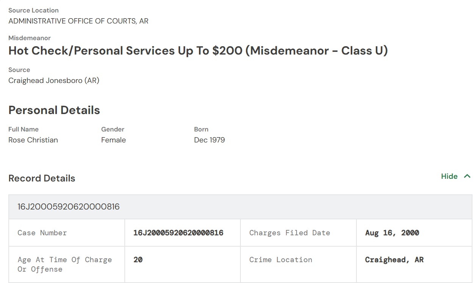This screenshot has height=283, width=474.
Task: Click ADMINISTRATIVE OFFICE OF COURTS, AR text
Action: pos(78,21)
